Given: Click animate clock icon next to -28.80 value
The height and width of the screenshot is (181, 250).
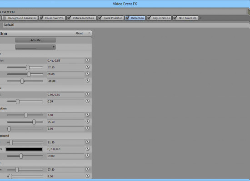Looking at the screenshot, I should coord(88,81).
